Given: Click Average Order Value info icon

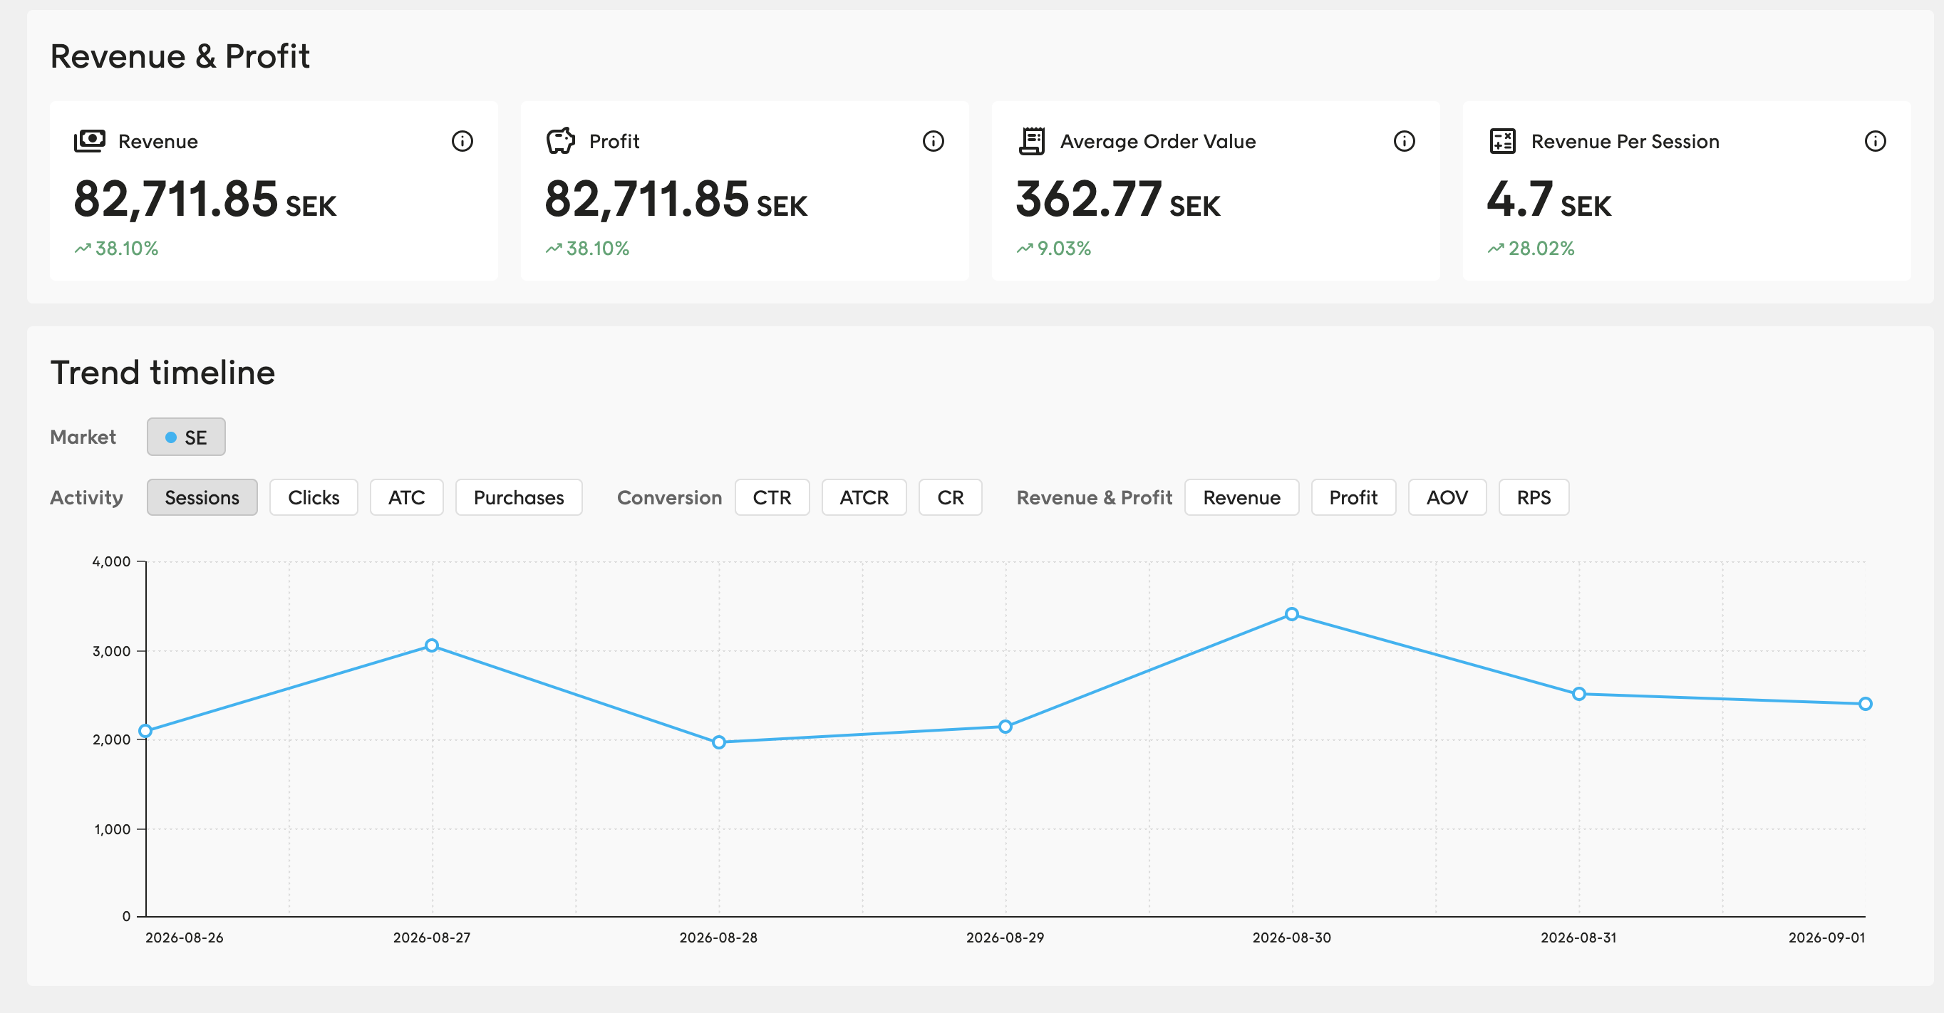Looking at the screenshot, I should coord(1404,141).
